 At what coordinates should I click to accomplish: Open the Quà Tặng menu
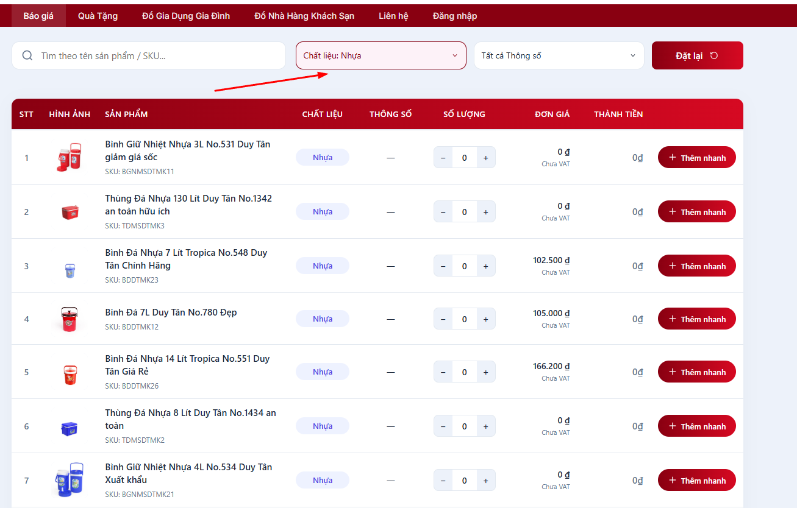click(x=98, y=16)
